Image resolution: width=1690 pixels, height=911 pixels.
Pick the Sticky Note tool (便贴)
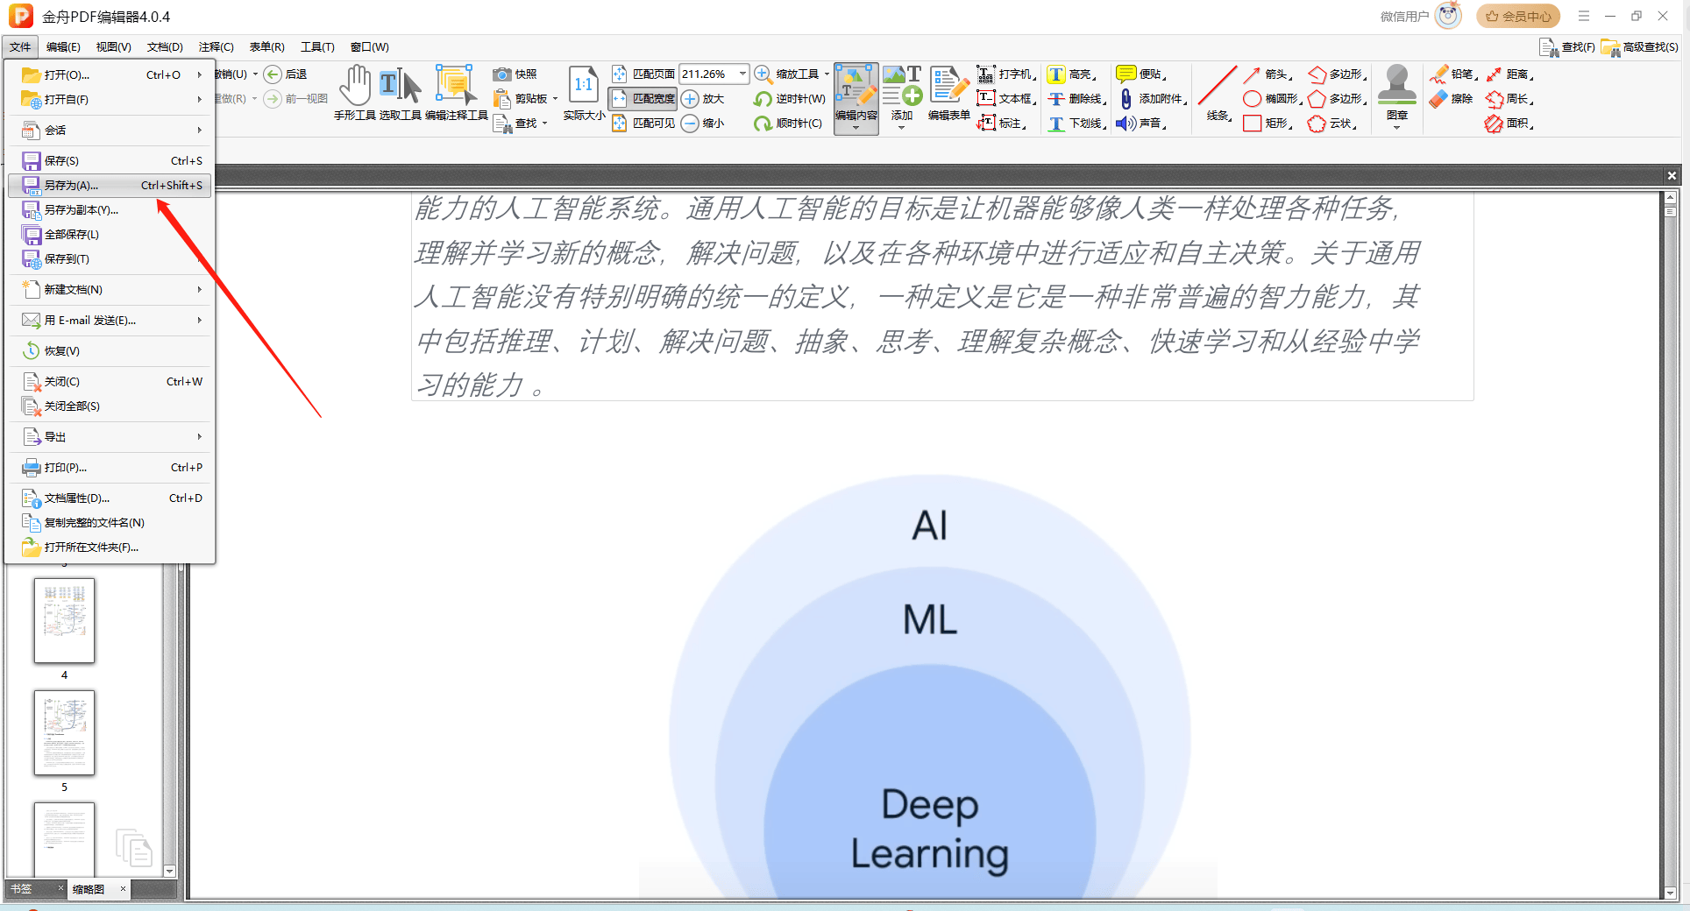[1126, 74]
